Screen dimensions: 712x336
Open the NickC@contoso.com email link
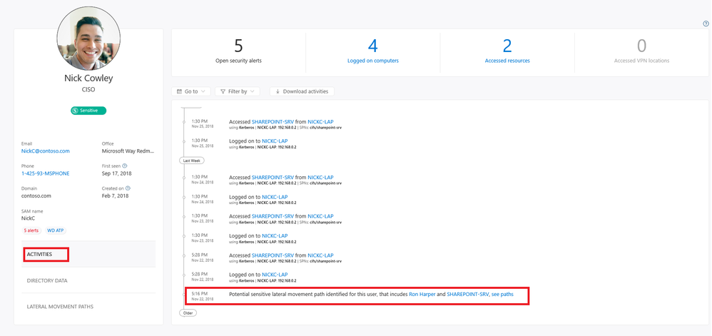(x=46, y=151)
